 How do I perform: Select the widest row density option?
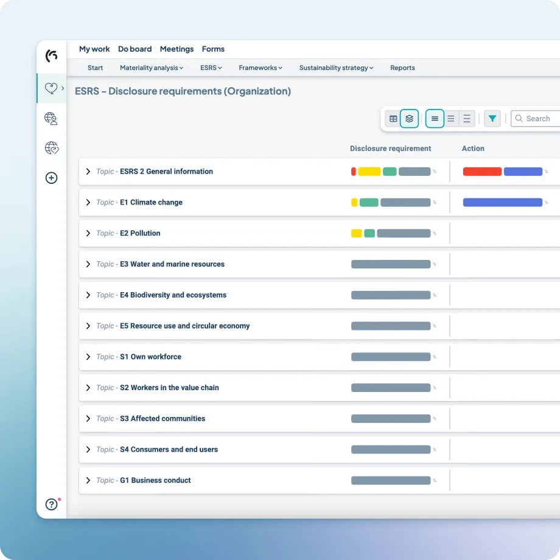point(467,119)
